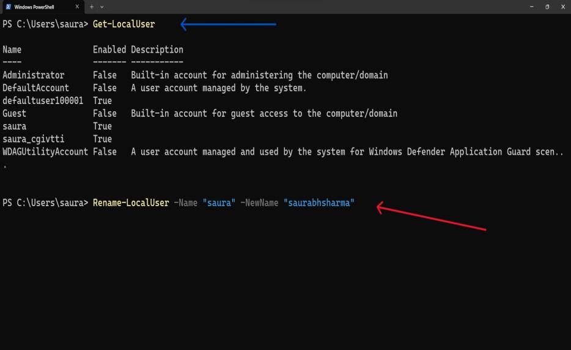Click False in the Guest row
This screenshot has height=350, width=571.
coord(105,113)
